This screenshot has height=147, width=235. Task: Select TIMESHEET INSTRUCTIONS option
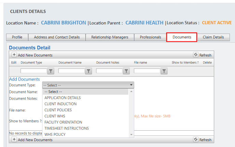pyautogui.click(x=85, y=129)
